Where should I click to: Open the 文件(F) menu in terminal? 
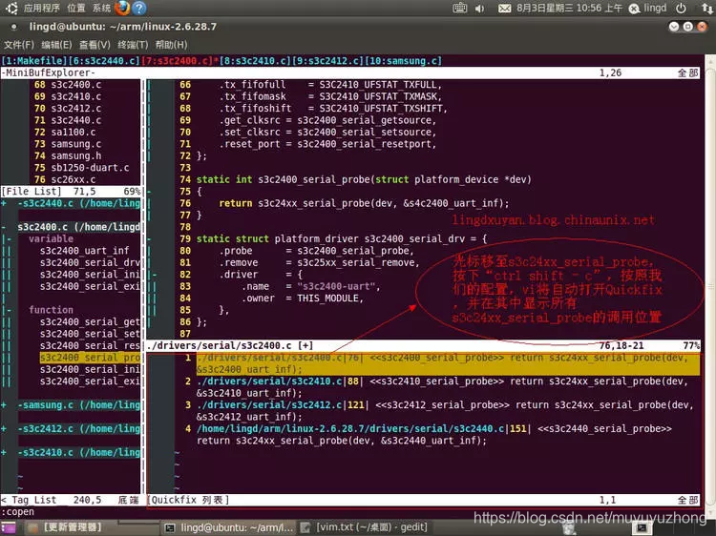(19, 45)
